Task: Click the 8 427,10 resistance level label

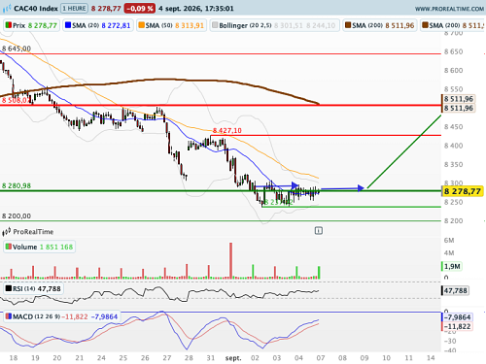Action: (227, 130)
